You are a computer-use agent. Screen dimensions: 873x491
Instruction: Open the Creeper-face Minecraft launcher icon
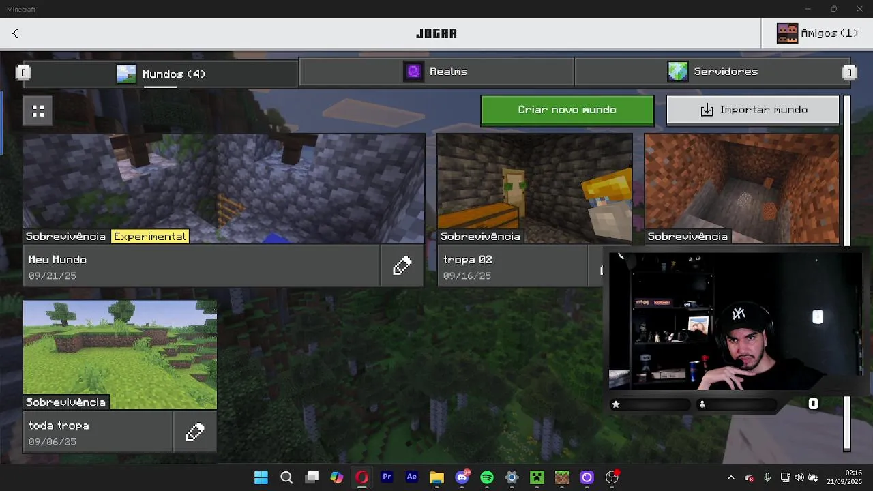(x=537, y=477)
